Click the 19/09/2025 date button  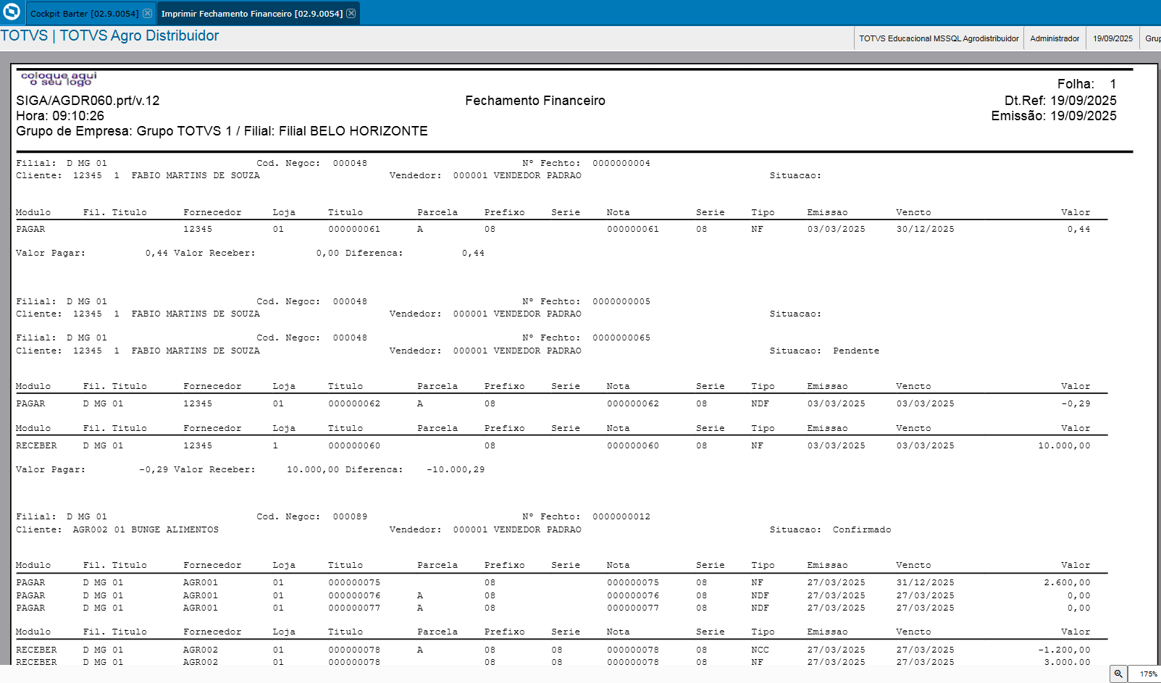point(1112,38)
